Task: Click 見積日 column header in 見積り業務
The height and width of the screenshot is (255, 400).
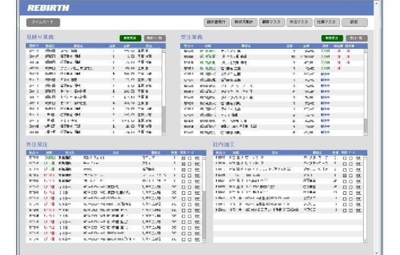Action: coord(50,46)
